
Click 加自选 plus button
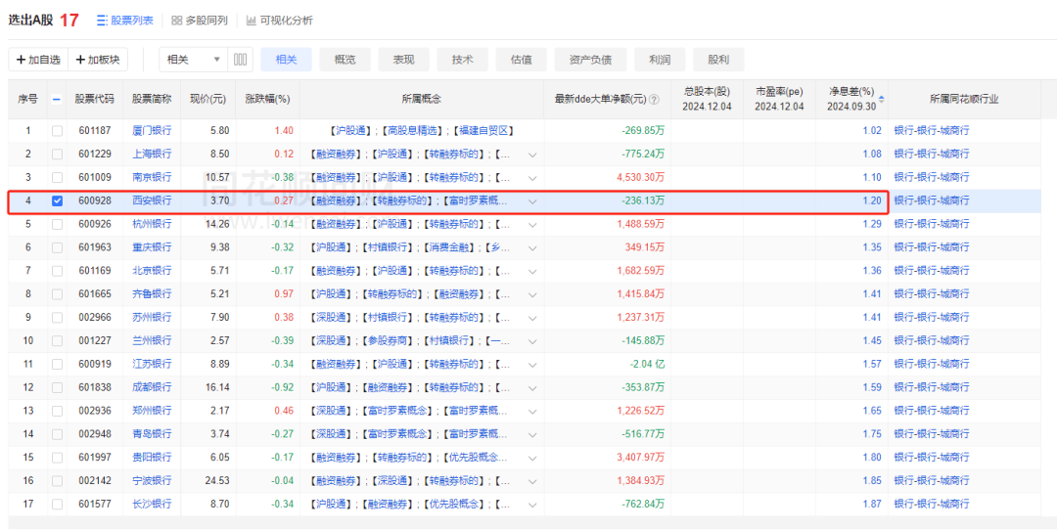tap(35, 60)
